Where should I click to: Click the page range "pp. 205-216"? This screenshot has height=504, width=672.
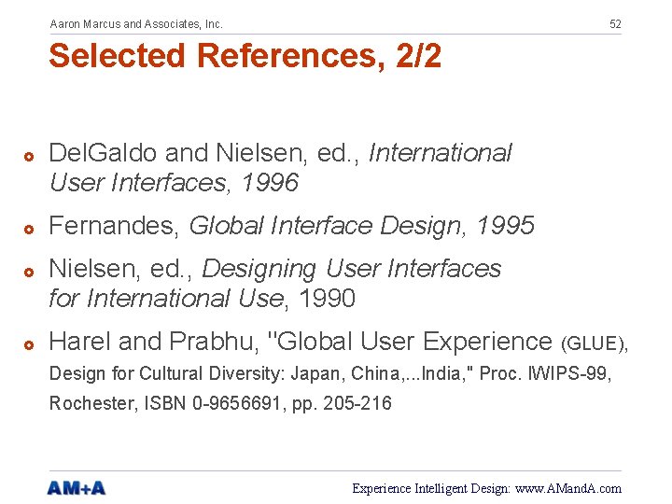[x=342, y=404]
